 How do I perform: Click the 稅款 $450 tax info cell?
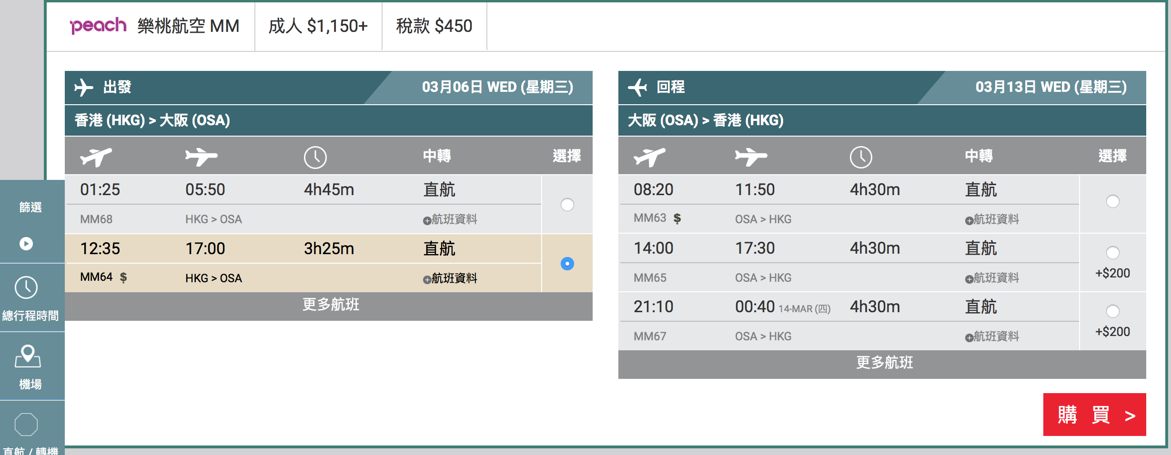click(434, 26)
